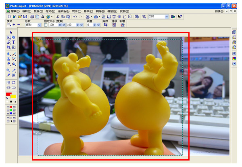Select the Text tool in toolbox
The width and height of the screenshot is (242, 167).
pyautogui.click(x=14, y=42)
